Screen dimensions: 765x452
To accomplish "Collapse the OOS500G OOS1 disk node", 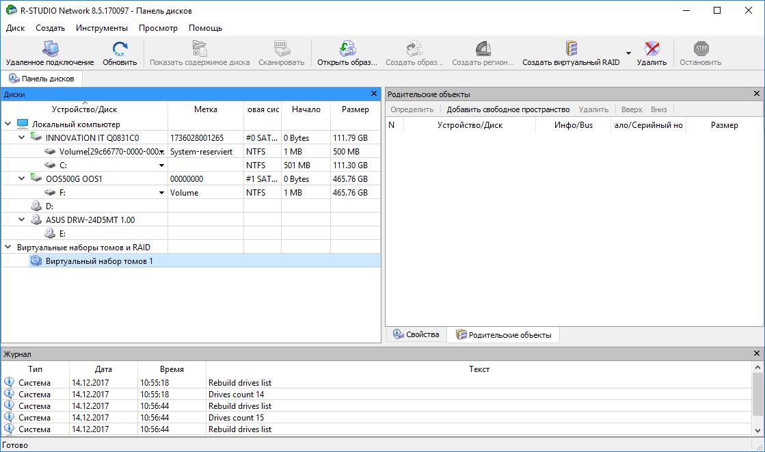I will pos(22,178).
